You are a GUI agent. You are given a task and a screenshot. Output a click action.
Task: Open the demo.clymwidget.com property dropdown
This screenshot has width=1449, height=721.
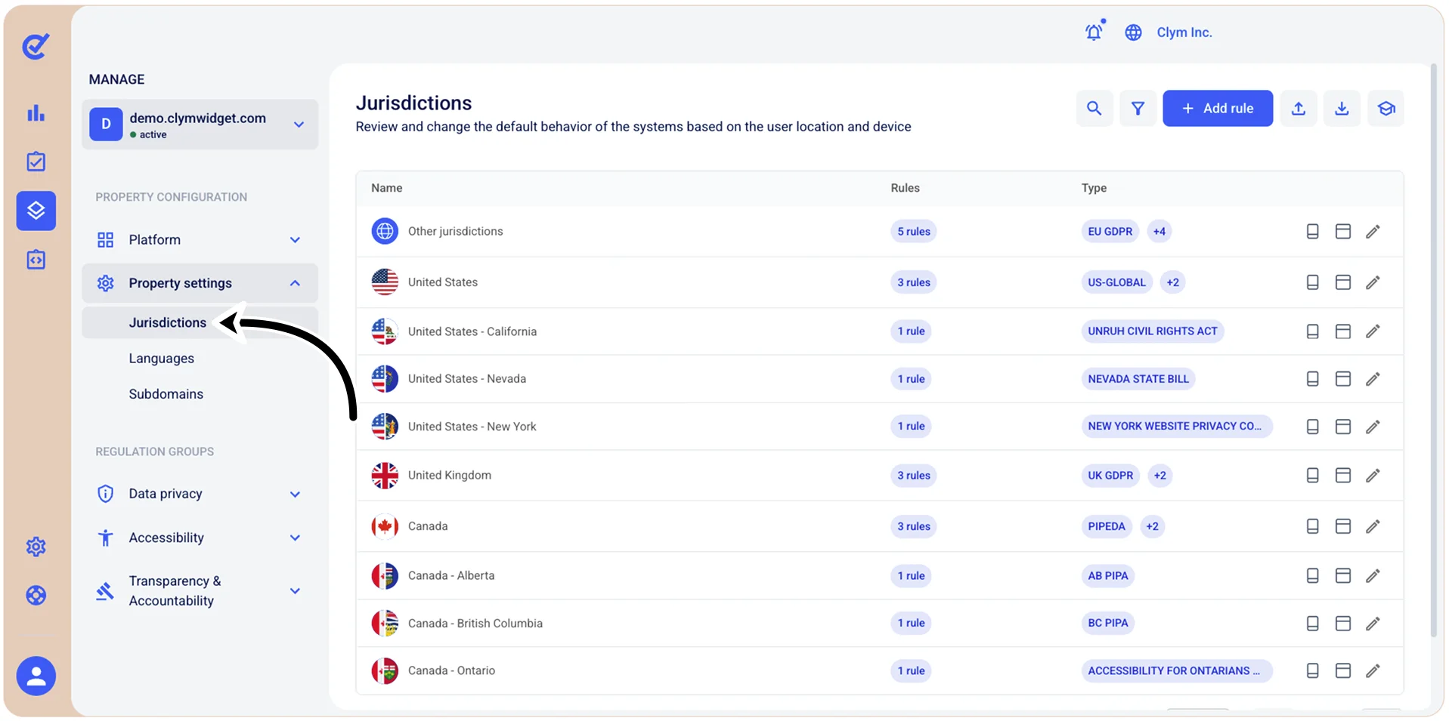[200, 125]
